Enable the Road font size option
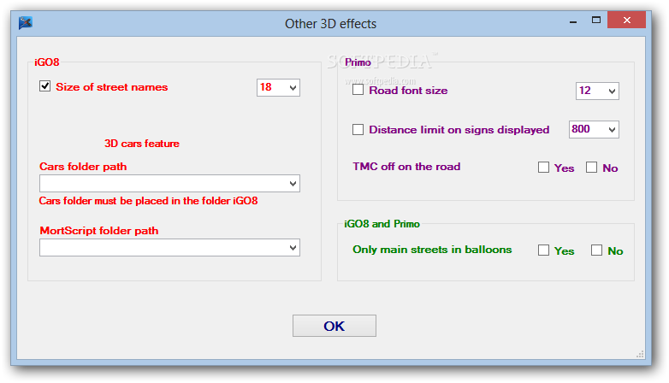Screen dimensions: 669x383 pos(358,90)
